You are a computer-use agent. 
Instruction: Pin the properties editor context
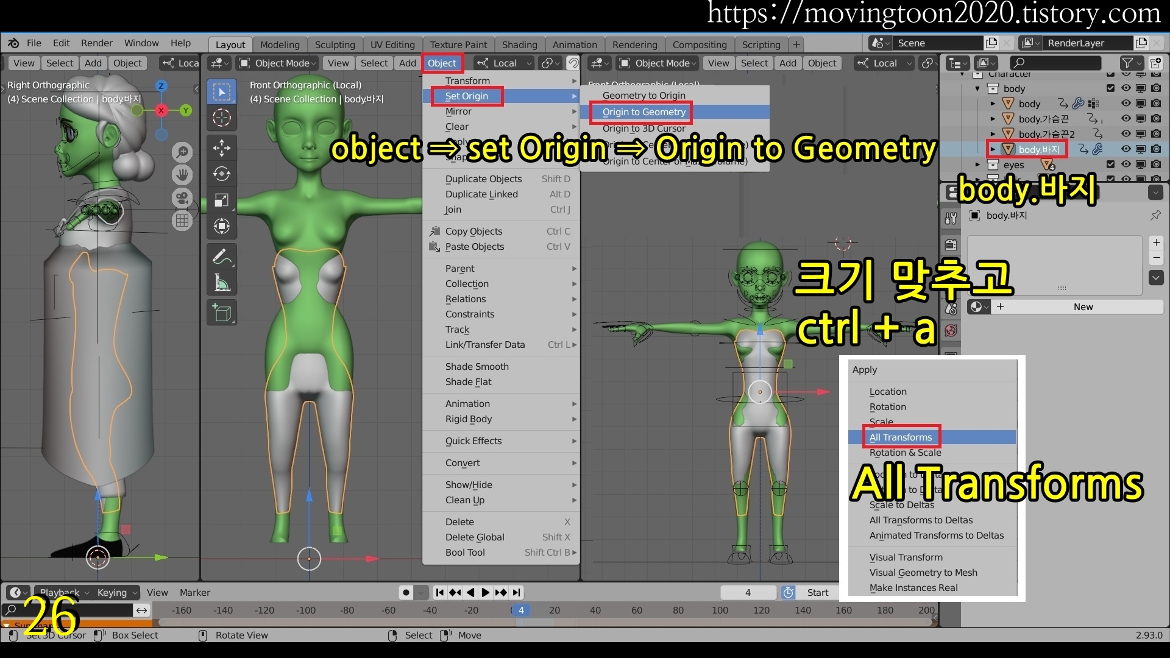pos(1155,216)
